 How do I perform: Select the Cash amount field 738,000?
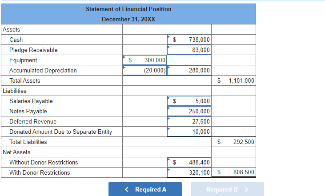click(189, 40)
